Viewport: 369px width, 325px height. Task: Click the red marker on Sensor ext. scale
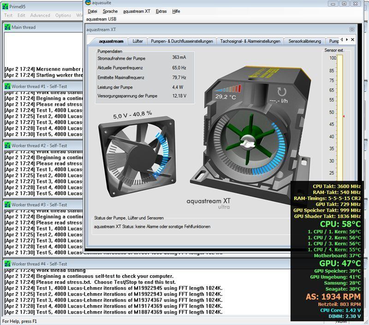click(343, 116)
